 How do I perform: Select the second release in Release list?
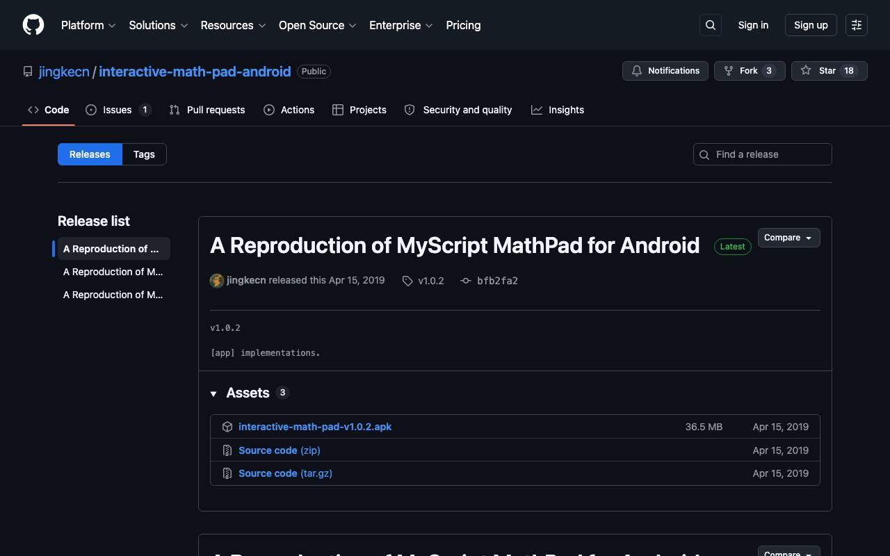click(x=114, y=272)
